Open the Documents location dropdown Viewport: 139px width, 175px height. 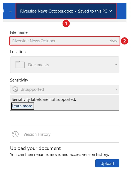click(x=65, y=65)
